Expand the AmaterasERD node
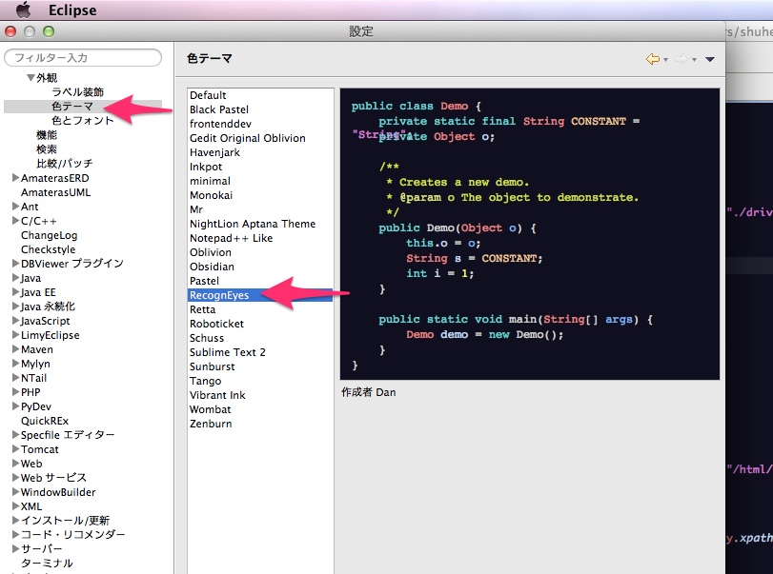This screenshot has width=773, height=574. 16,178
